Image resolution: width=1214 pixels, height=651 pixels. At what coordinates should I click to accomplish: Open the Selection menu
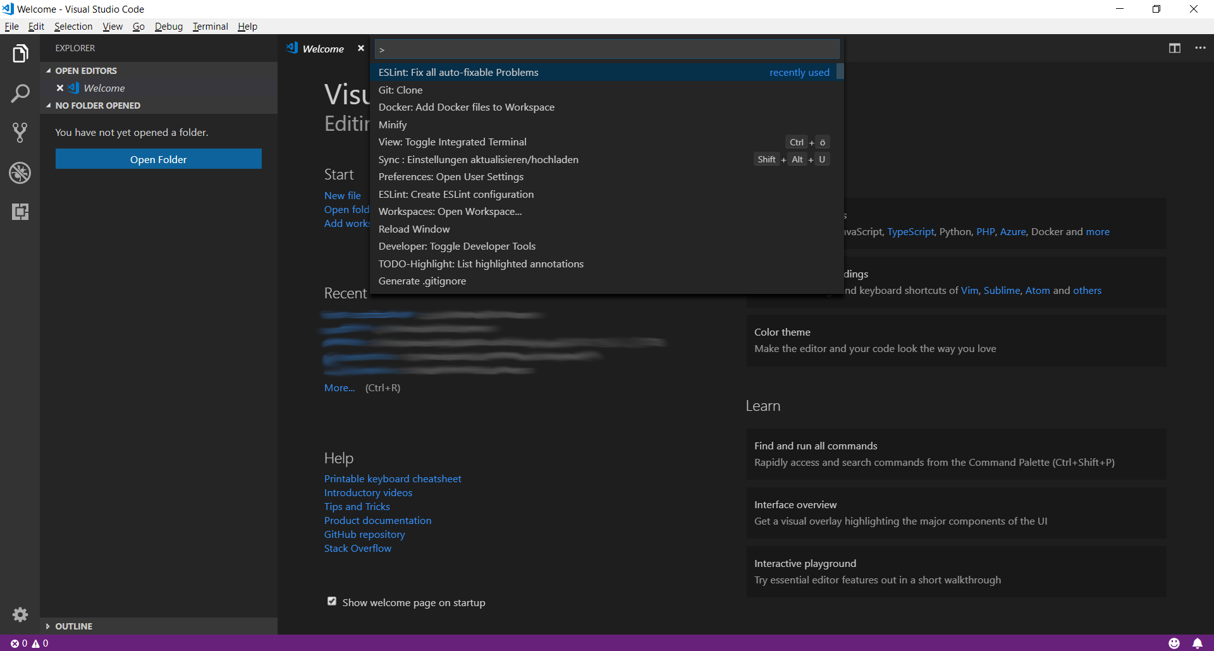click(73, 27)
